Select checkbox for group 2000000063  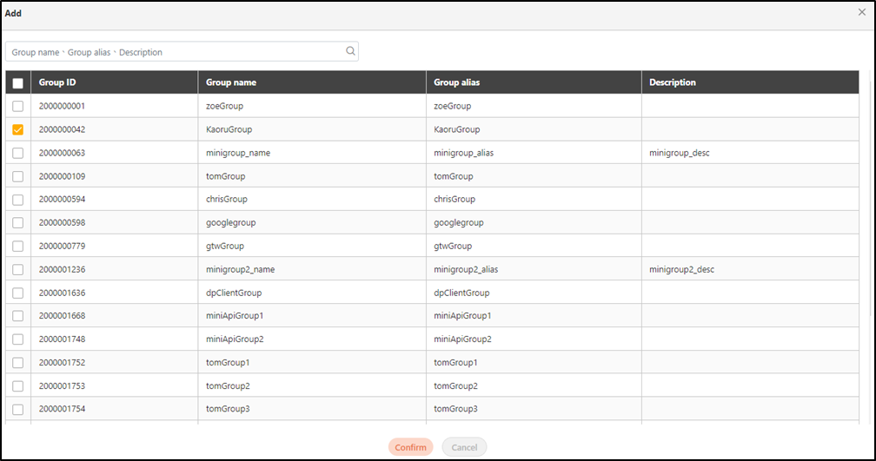click(18, 153)
